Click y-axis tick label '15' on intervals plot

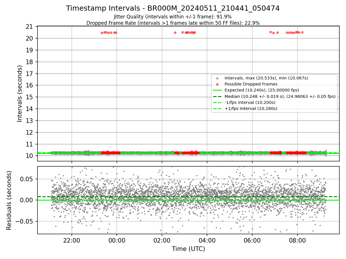30,97
